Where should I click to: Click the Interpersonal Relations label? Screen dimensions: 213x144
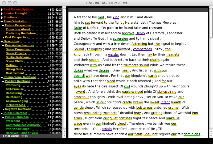click(x=20, y=77)
